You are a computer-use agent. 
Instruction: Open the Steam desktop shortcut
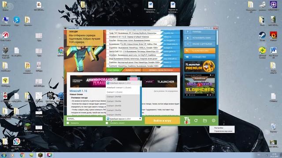[x=262, y=35]
